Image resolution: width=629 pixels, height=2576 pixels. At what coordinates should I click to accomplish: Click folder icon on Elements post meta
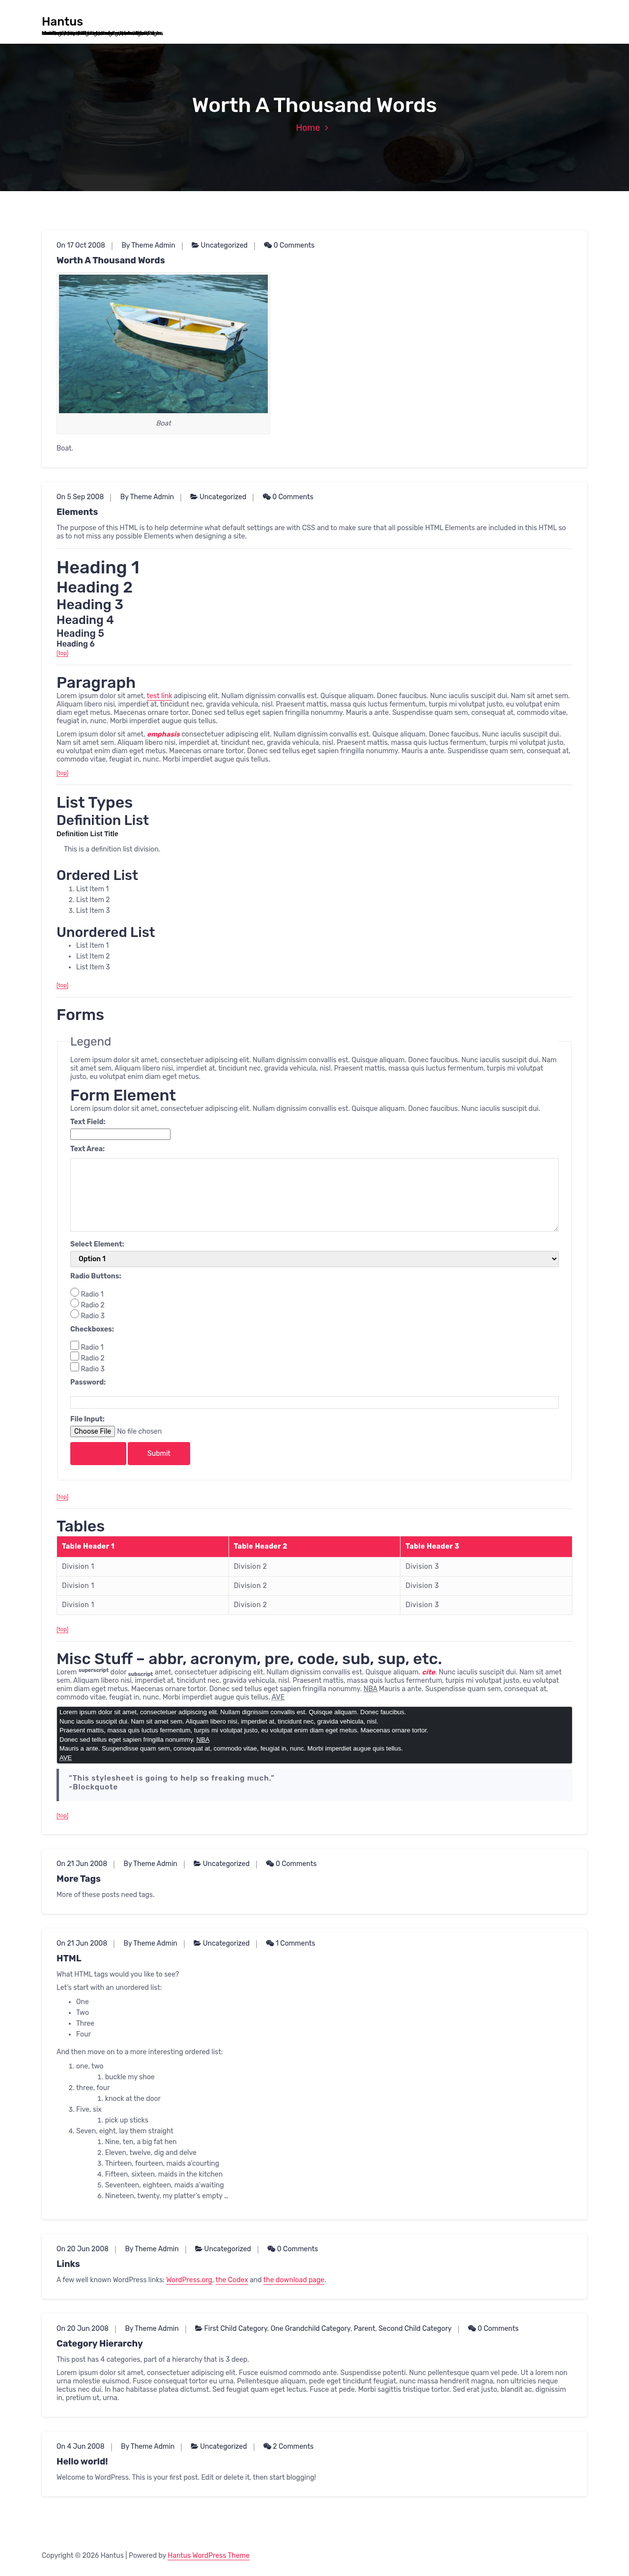194,497
